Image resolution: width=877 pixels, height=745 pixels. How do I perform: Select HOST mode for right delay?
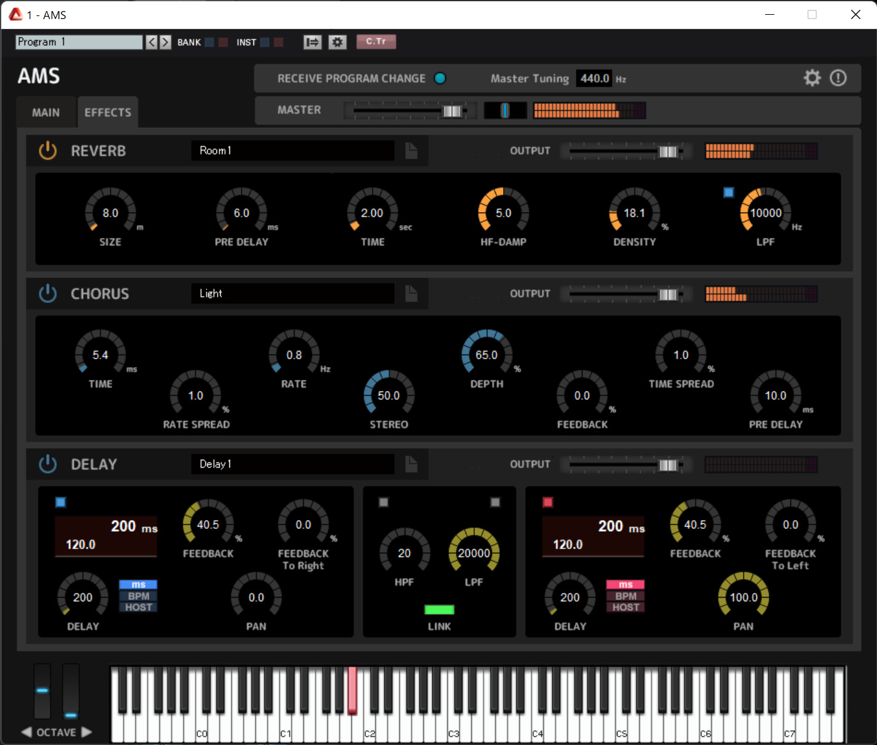tap(625, 607)
